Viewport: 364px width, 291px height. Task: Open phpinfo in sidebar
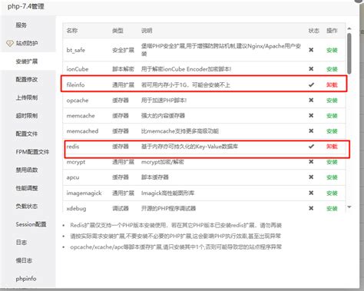point(26,279)
